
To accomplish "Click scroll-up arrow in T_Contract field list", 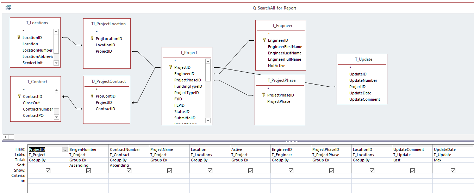I will tap(56, 91).
